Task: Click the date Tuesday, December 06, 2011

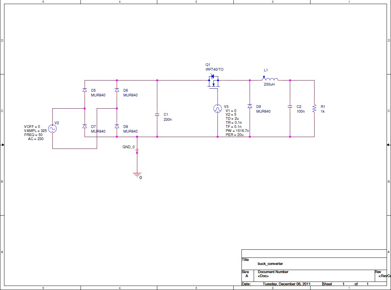Action: click(286, 284)
